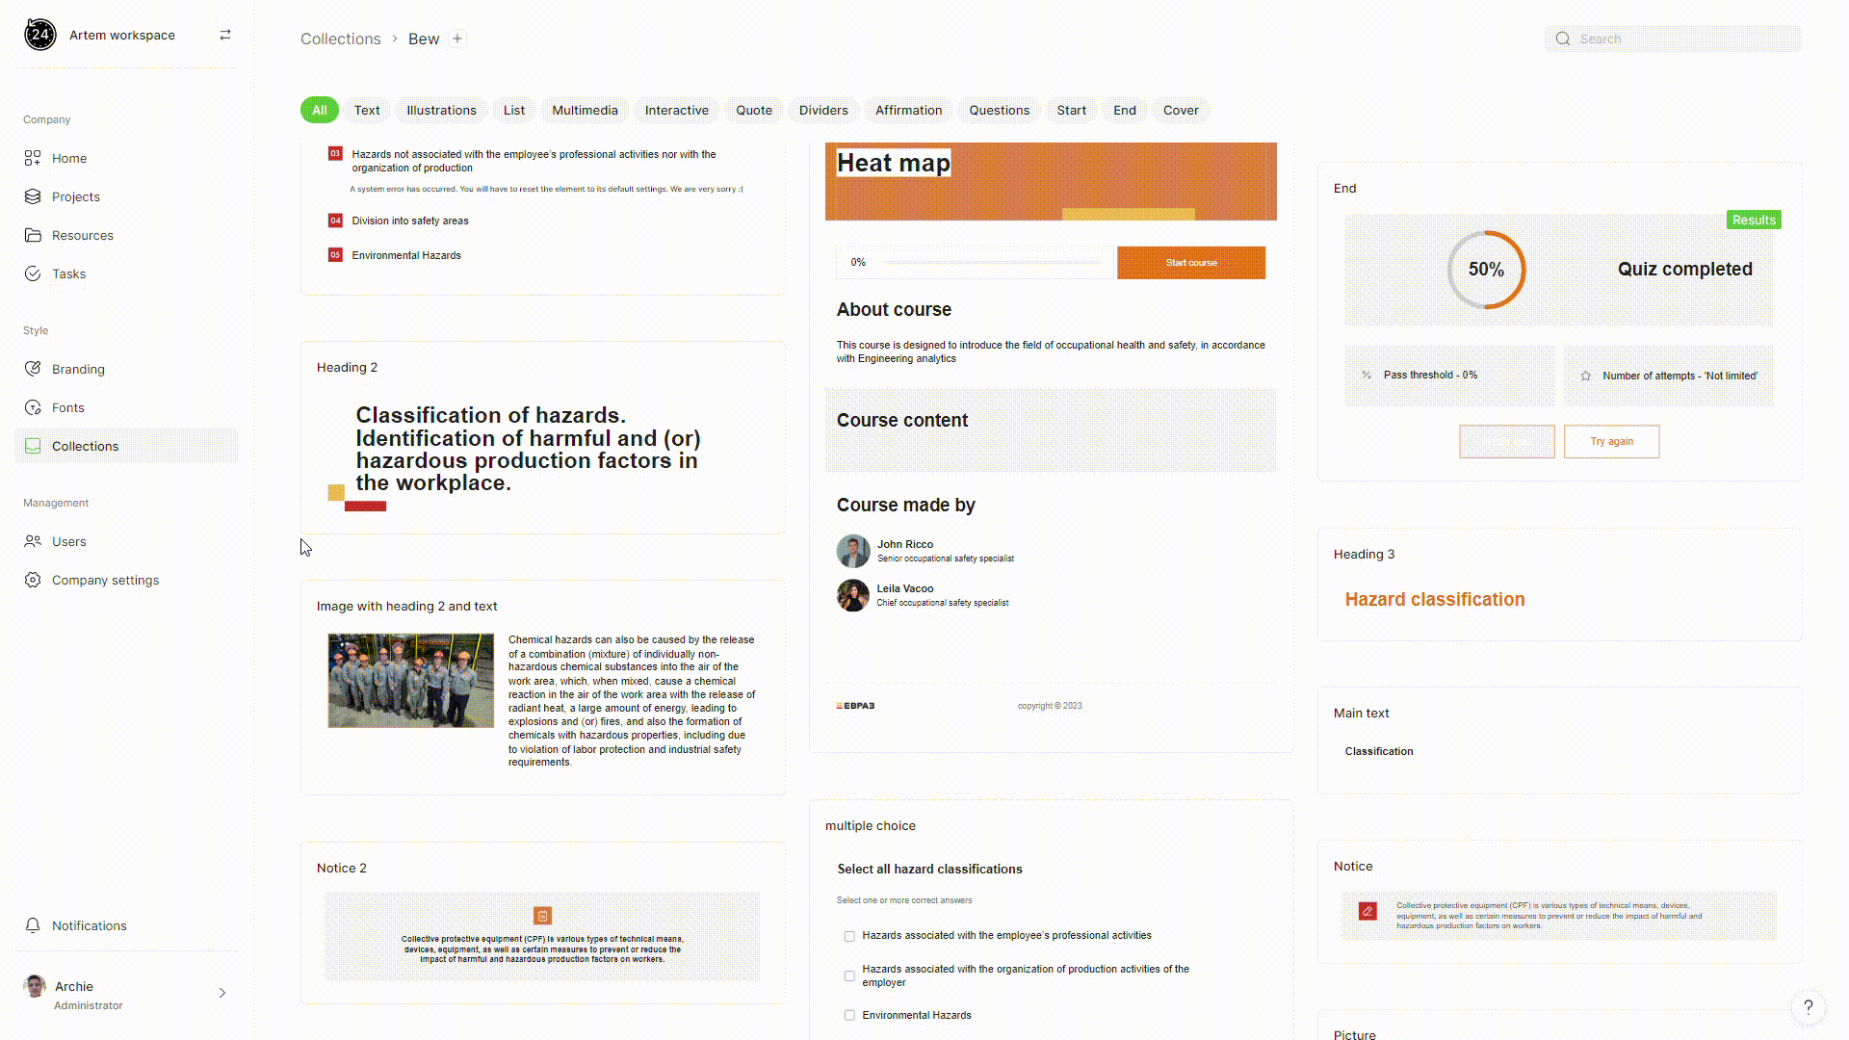Expand the Archie administrator profile chevron
This screenshot has width=1849, height=1040.
pos(222,993)
